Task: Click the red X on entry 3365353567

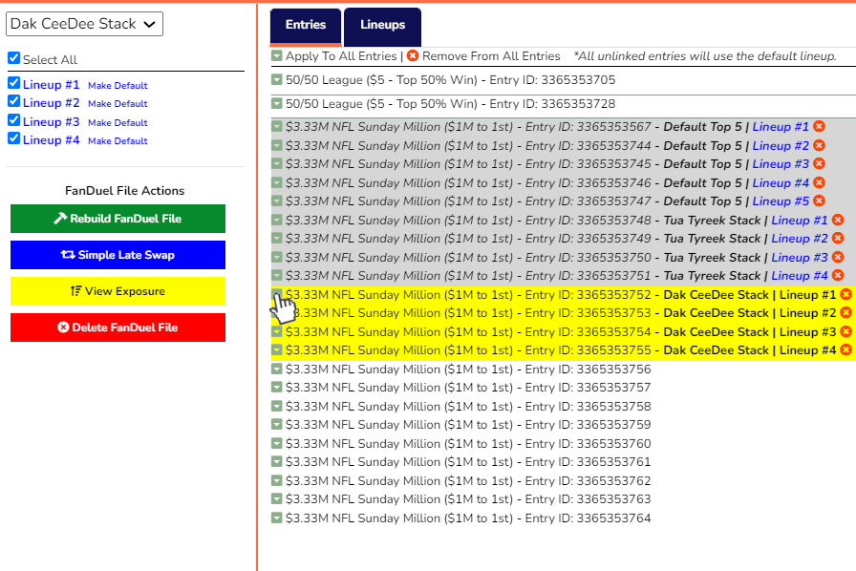Action: pyautogui.click(x=820, y=126)
